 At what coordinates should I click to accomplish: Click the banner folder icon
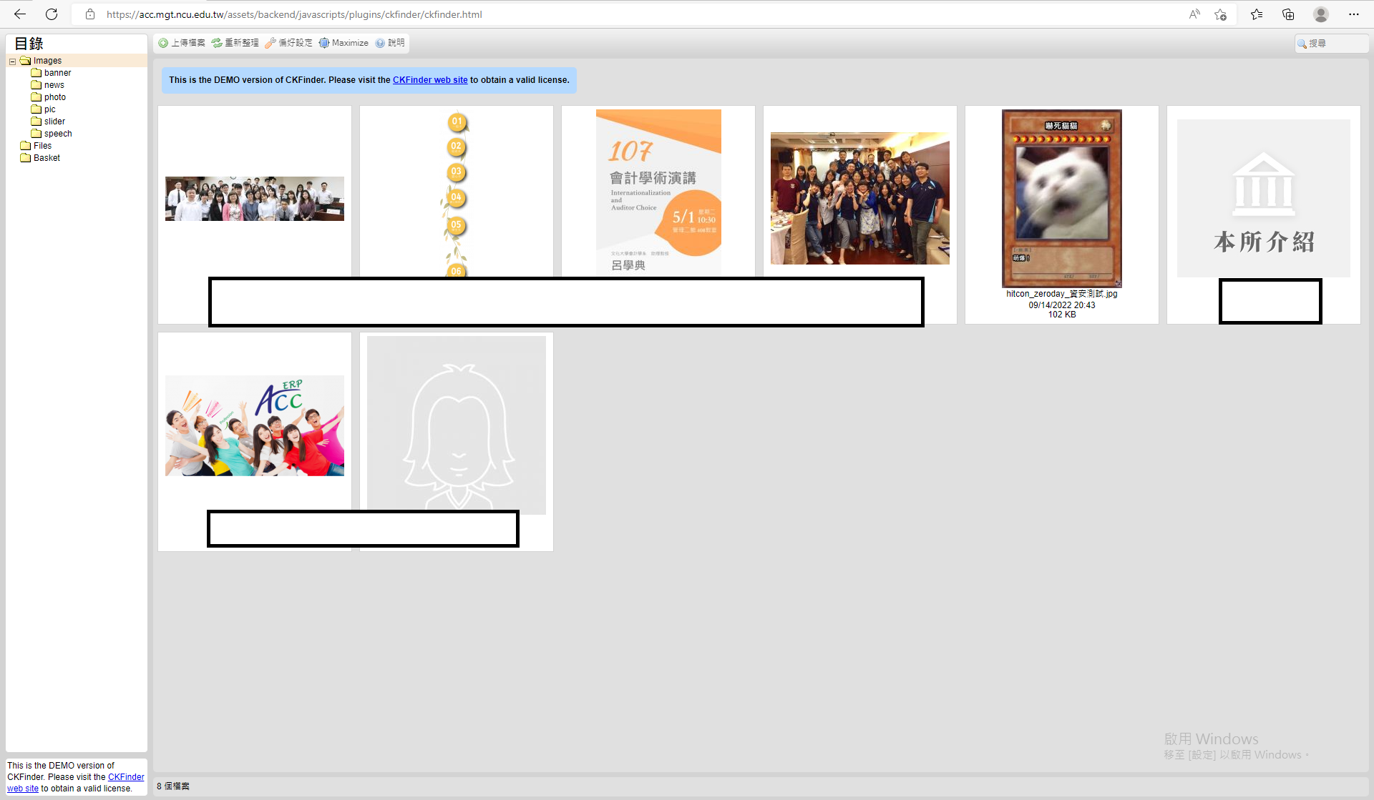tap(36, 73)
